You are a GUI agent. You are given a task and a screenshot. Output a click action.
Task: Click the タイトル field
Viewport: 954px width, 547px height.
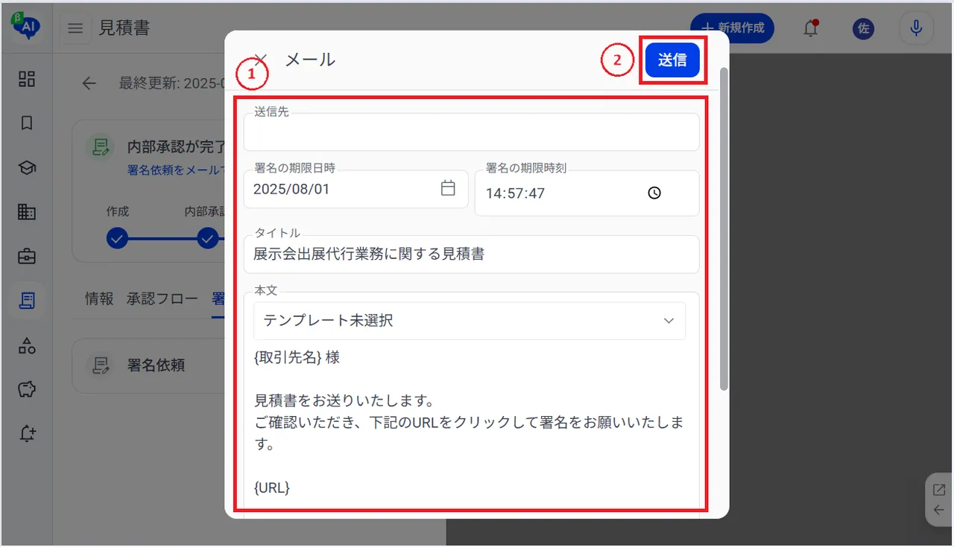pyautogui.click(x=471, y=255)
